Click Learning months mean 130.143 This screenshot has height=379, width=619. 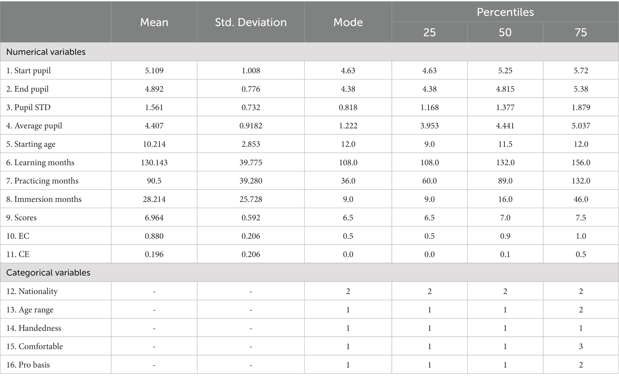(154, 163)
